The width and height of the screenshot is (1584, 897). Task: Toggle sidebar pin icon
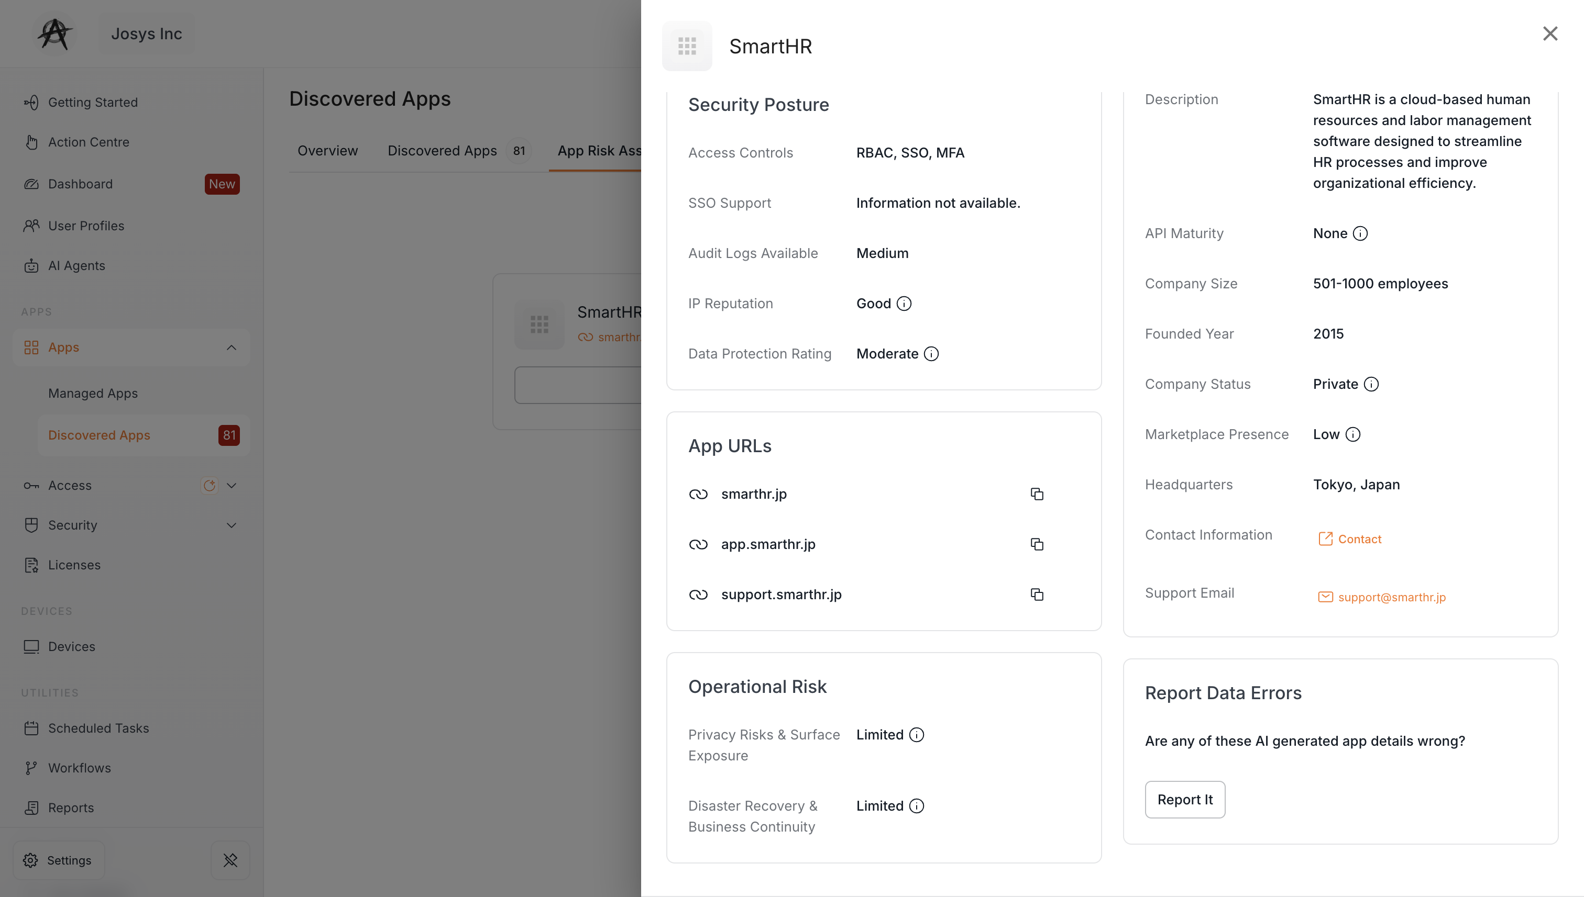coord(230,861)
